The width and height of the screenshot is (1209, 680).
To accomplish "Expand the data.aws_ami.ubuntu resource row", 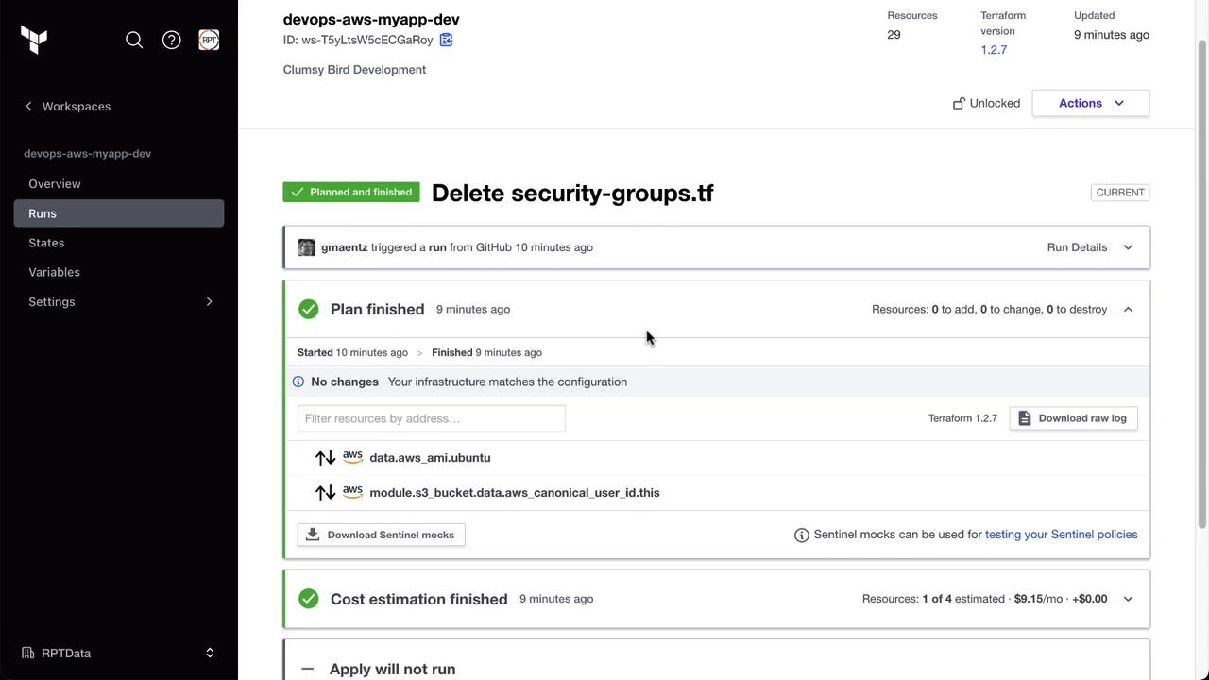I will click(430, 458).
